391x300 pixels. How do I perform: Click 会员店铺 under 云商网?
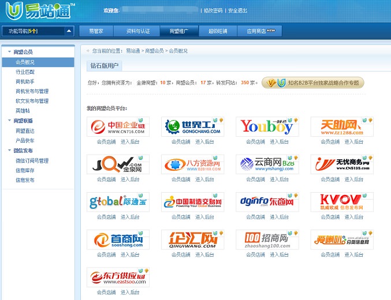point(255,179)
